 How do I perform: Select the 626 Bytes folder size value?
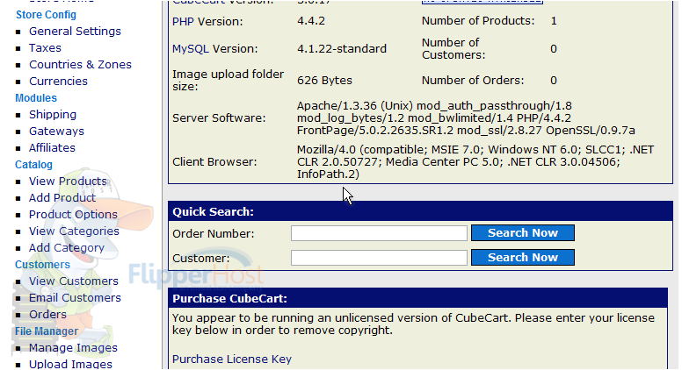click(x=324, y=81)
